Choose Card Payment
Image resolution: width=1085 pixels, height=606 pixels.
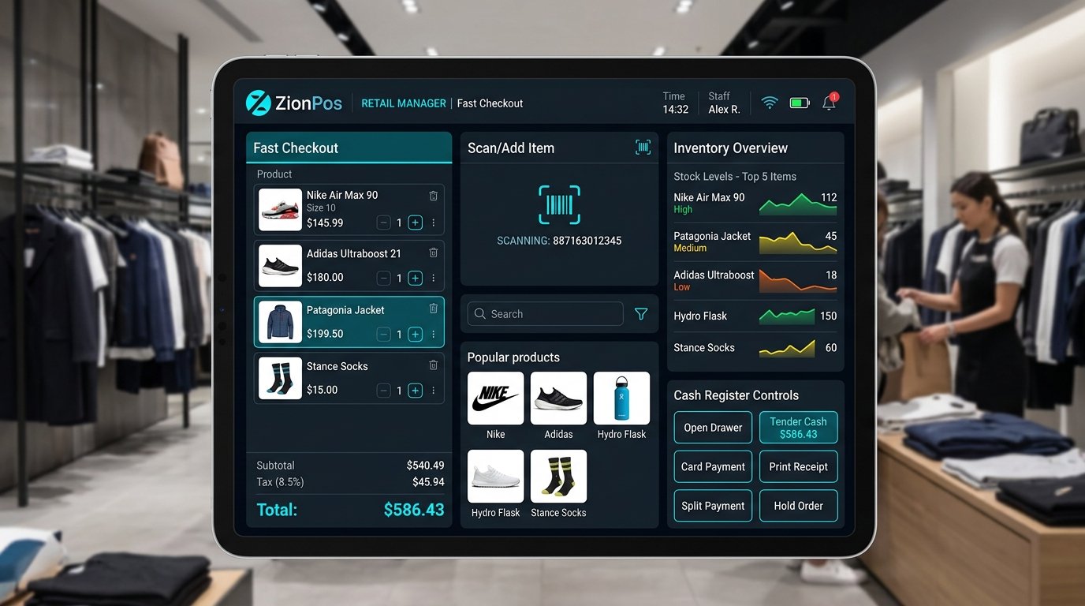coord(713,466)
